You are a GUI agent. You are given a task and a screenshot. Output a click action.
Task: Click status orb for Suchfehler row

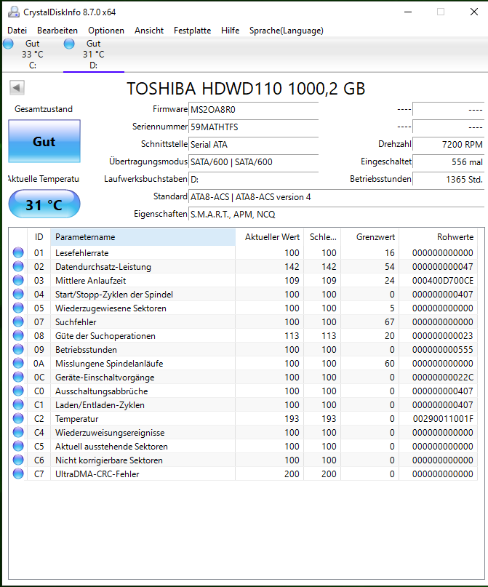point(18,322)
